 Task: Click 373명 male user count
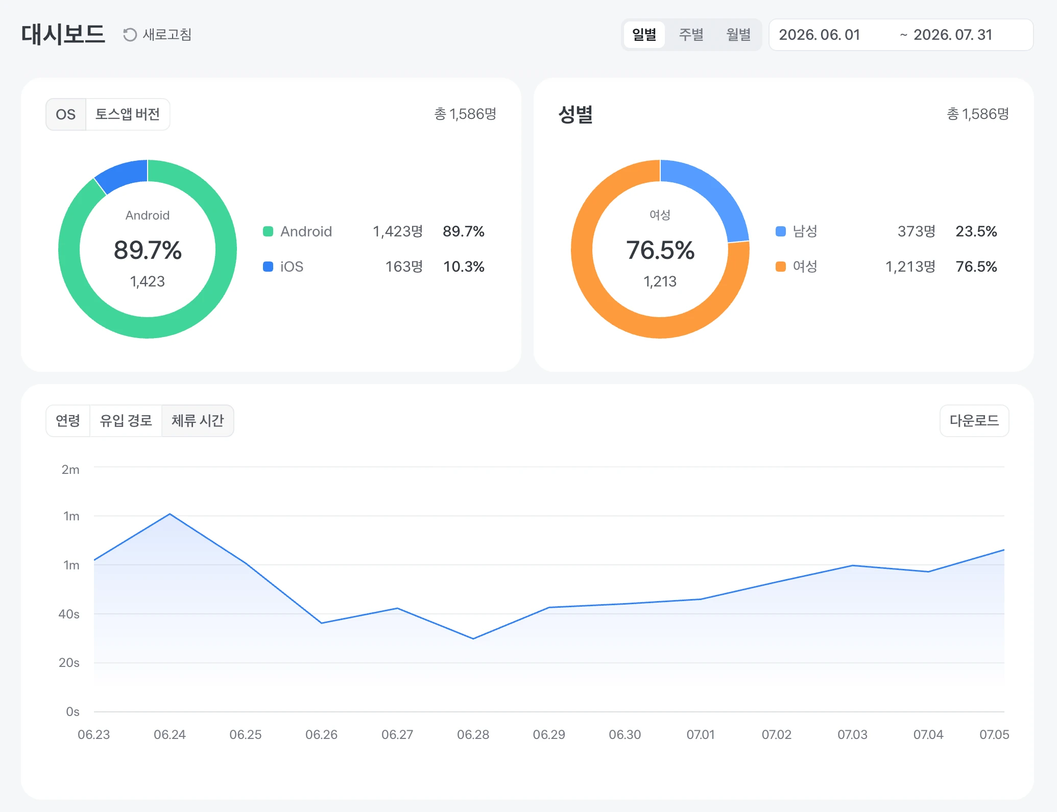coord(917,231)
